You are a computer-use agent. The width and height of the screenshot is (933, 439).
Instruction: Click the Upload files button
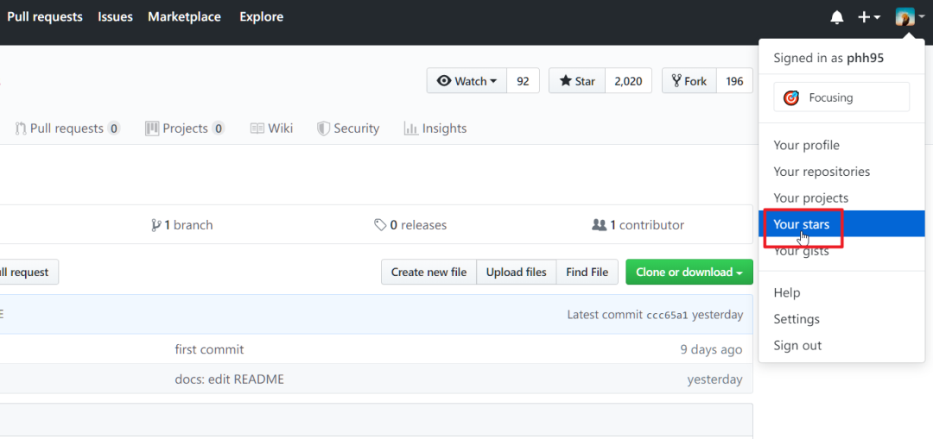(516, 272)
